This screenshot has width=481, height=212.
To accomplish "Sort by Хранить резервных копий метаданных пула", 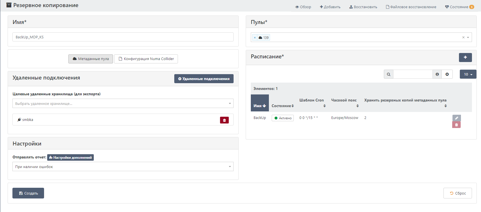I will (406, 103).
